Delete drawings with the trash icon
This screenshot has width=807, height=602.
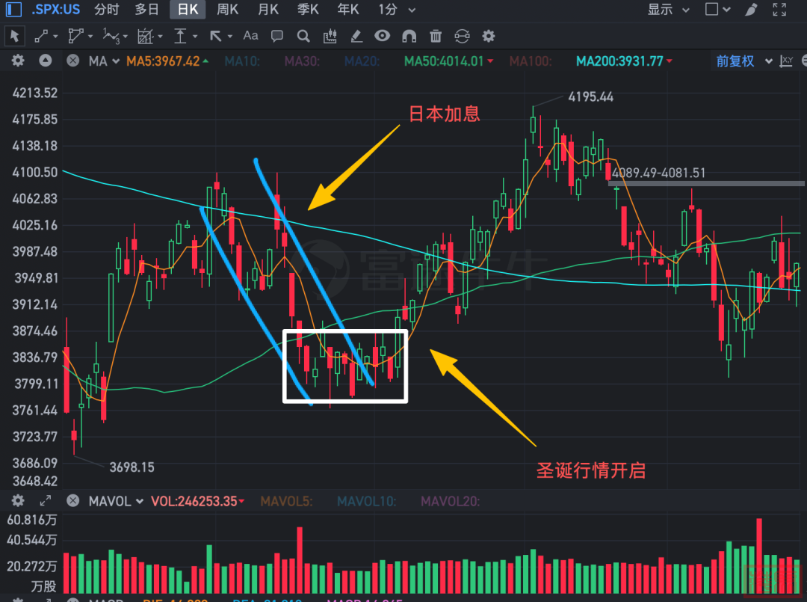tap(436, 36)
